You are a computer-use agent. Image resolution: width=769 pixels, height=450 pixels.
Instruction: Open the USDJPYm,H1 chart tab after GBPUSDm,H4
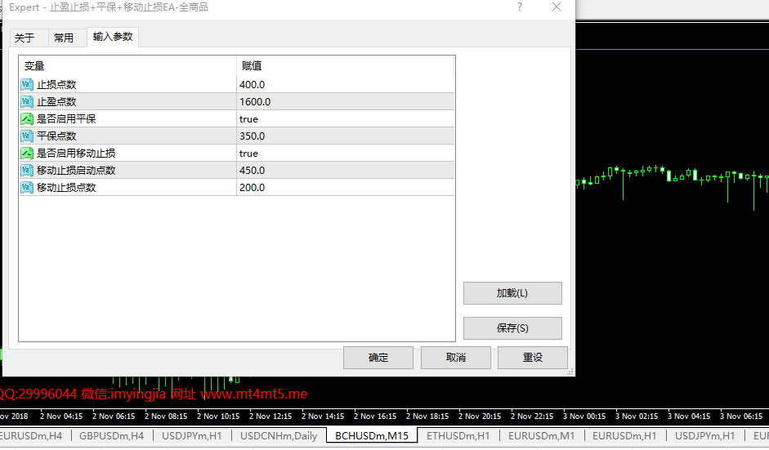coord(192,436)
